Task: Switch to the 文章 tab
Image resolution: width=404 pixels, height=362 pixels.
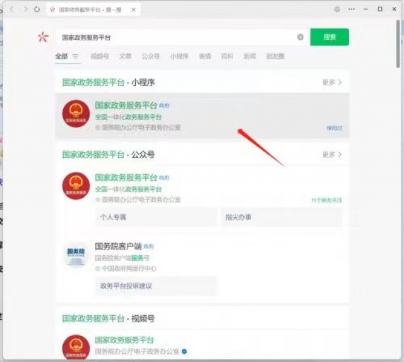Action: tap(125, 56)
